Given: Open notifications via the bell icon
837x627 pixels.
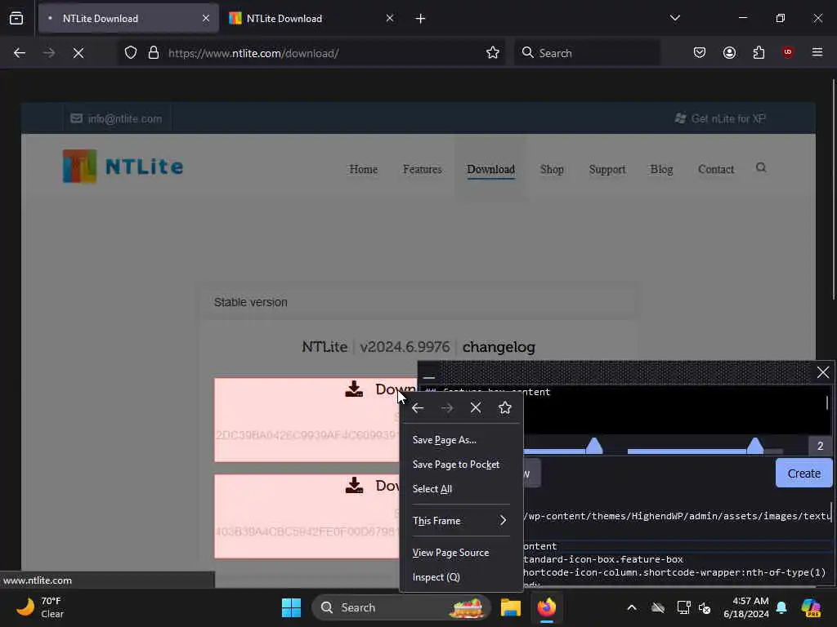Looking at the screenshot, I should (781, 607).
